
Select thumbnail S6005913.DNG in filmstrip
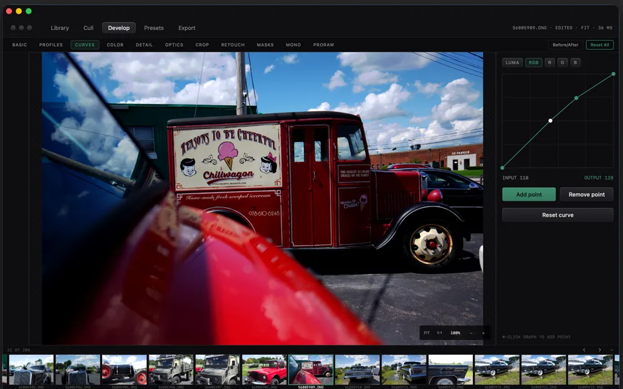[497, 370]
